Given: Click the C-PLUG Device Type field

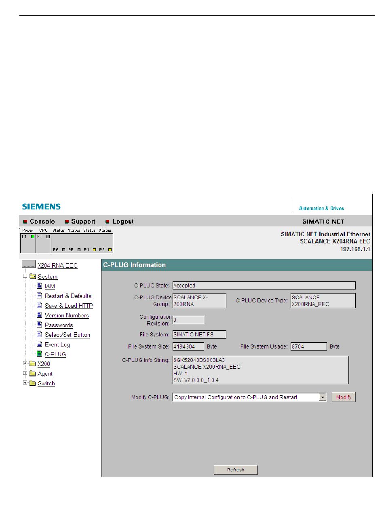Looking at the screenshot, I should (323, 301).
